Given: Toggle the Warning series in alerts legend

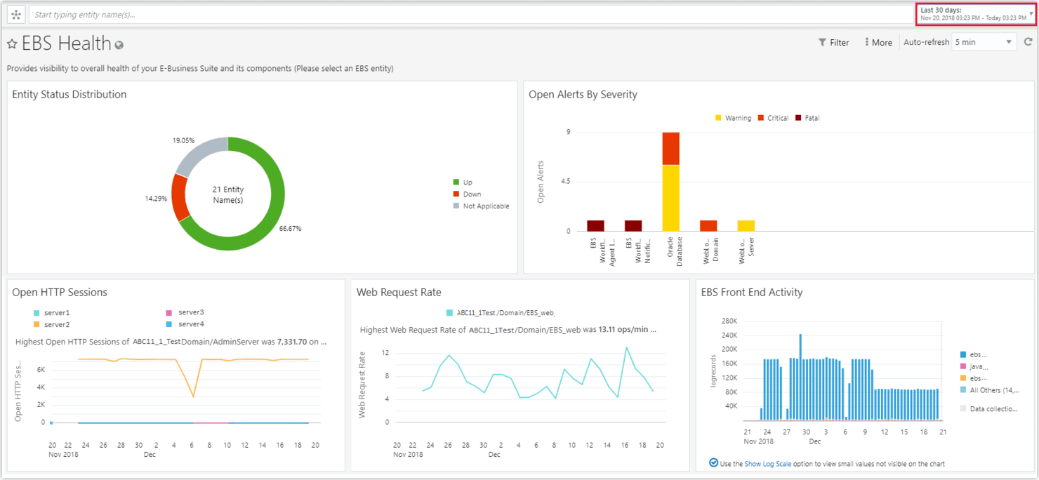Looking at the screenshot, I should click(x=732, y=117).
